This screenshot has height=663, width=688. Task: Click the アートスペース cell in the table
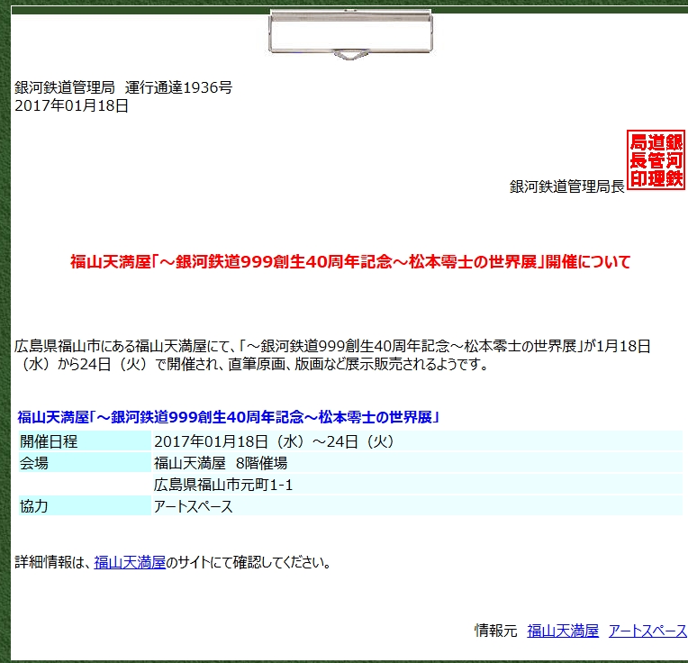point(417,506)
